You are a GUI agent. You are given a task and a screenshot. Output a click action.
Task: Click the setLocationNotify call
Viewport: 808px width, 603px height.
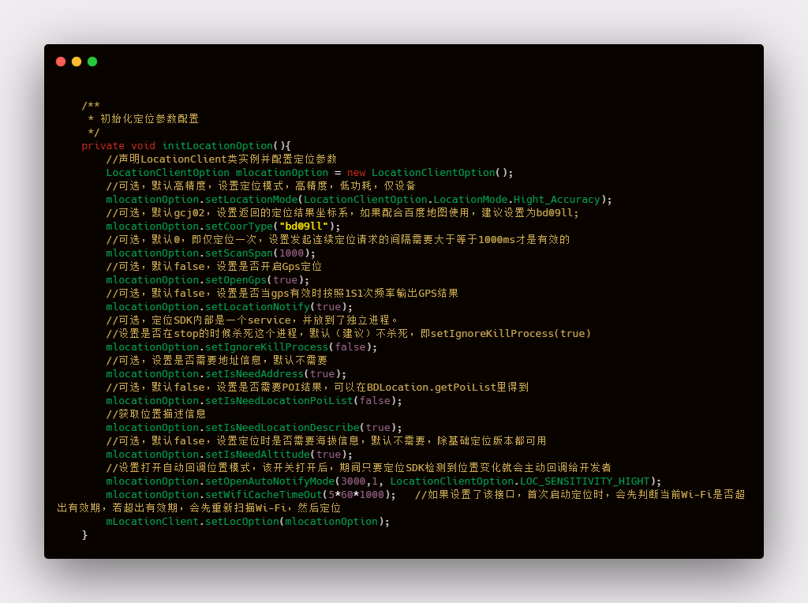pyautogui.click(x=258, y=307)
